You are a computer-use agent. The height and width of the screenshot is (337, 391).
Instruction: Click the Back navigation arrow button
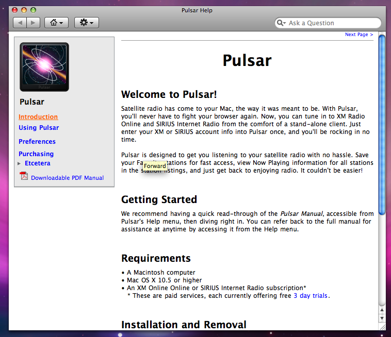tap(20, 23)
